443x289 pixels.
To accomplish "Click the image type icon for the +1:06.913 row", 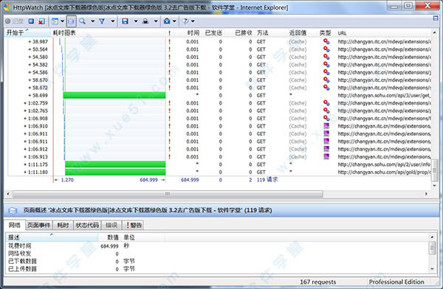I will coord(326,156).
